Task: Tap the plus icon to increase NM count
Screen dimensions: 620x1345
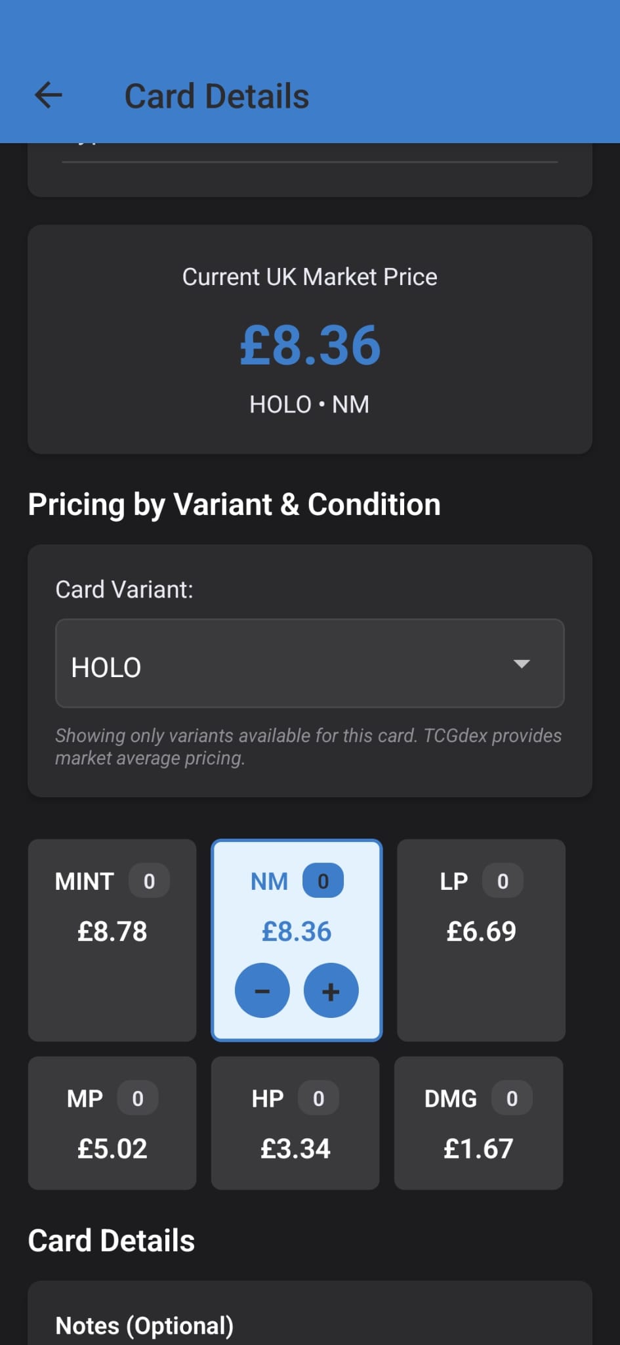Action: tap(331, 991)
